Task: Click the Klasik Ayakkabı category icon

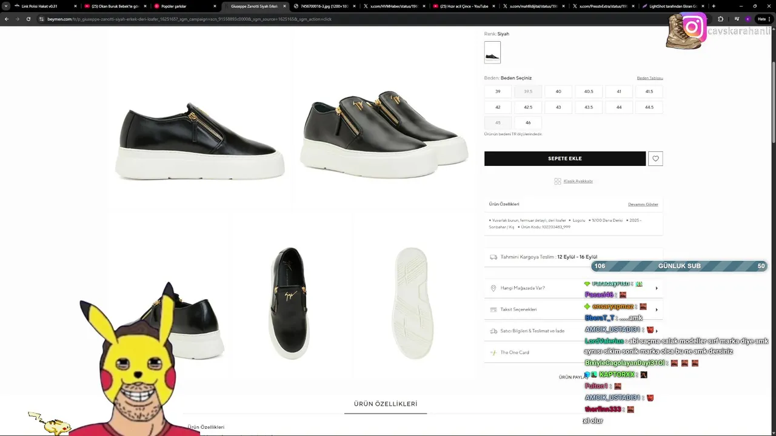Action: pos(557,181)
